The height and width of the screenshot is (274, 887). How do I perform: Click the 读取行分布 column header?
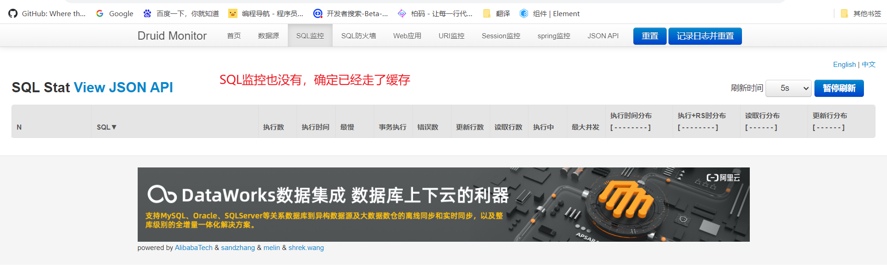tap(774, 121)
